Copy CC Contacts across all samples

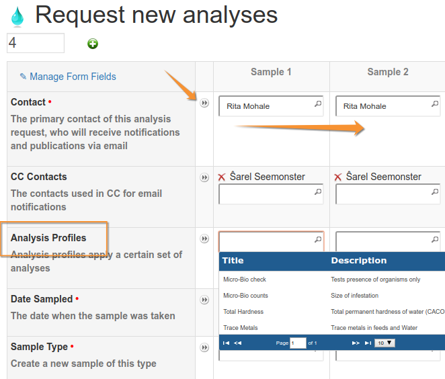pos(204,177)
